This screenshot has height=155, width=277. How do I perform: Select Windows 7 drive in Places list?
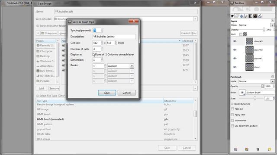point(46,61)
